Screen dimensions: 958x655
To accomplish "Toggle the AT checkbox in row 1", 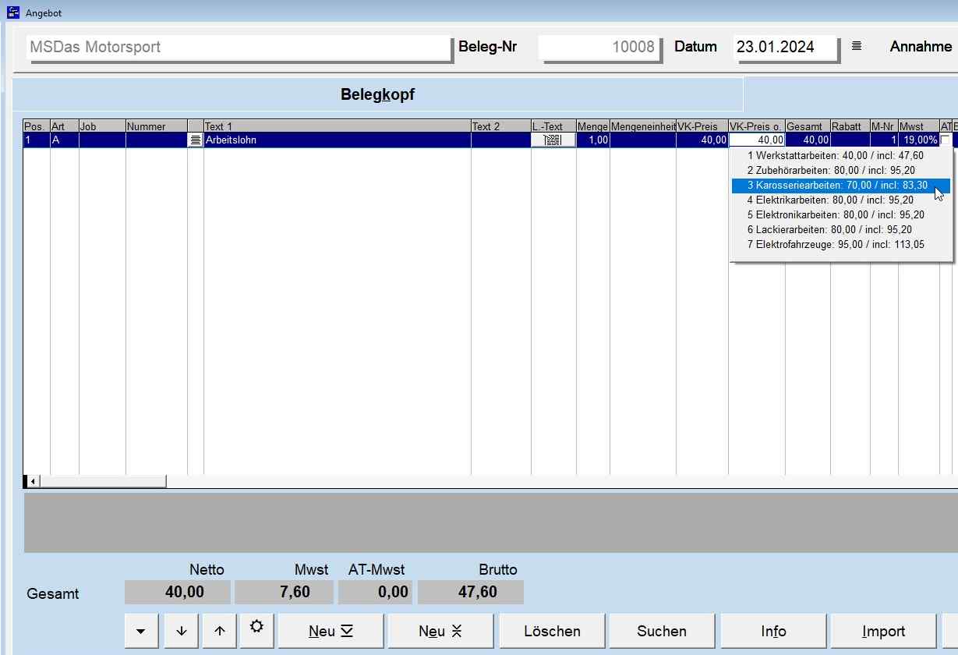I will (x=946, y=140).
